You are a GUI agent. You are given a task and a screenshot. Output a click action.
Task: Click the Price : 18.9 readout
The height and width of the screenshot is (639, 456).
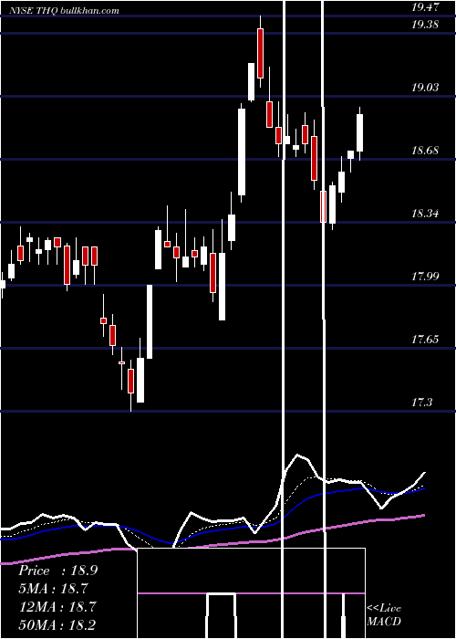(x=57, y=571)
